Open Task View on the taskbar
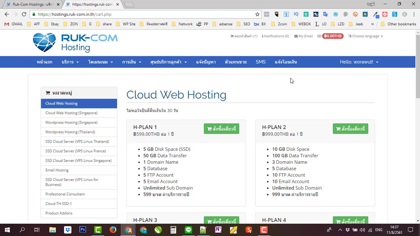The height and width of the screenshot is (236, 420). 37,230
